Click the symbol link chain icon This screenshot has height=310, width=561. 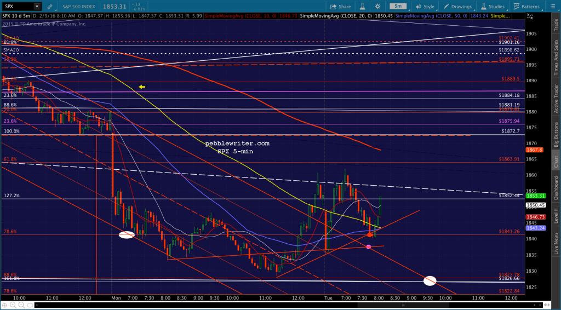pyautogui.click(x=50, y=7)
